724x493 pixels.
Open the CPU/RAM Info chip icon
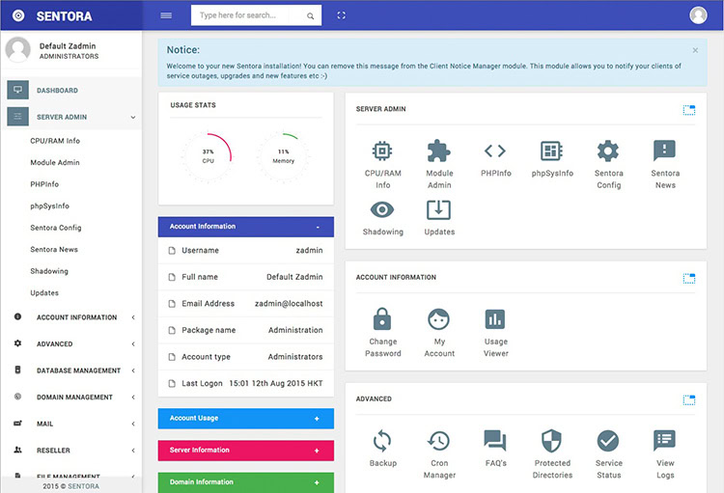point(382,151)
